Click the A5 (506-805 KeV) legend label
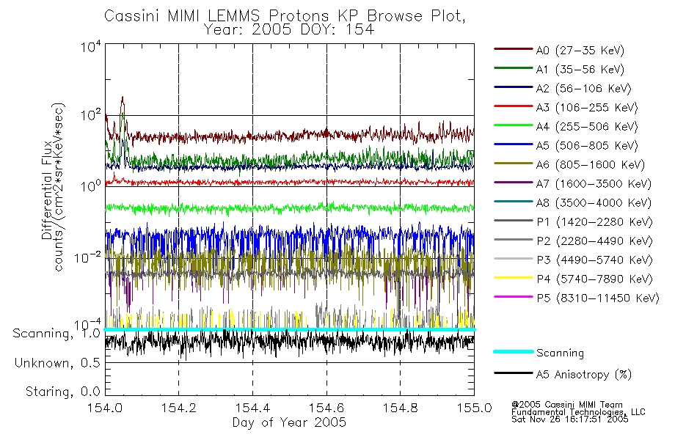This screenshot has height=440, width=697. click(x=587, y=146)
